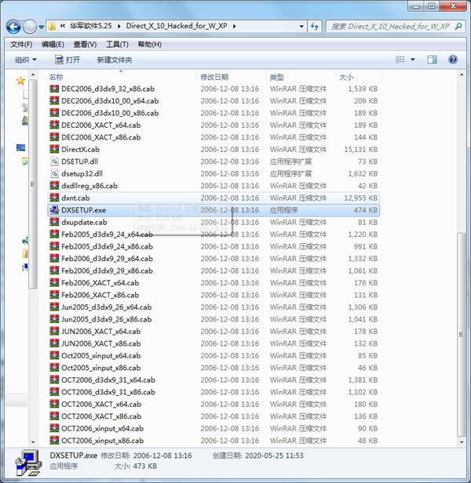The height and width of the screenshot is (483, 471).
Task: Select the DSETUP.dll file icon
Action: point(54,162)
